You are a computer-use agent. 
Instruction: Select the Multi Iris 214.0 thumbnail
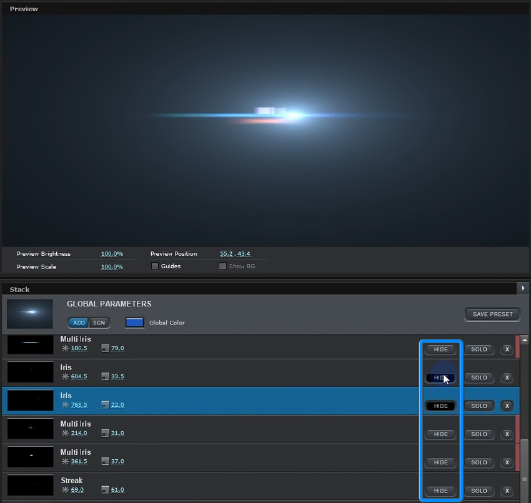pos(30,429)
